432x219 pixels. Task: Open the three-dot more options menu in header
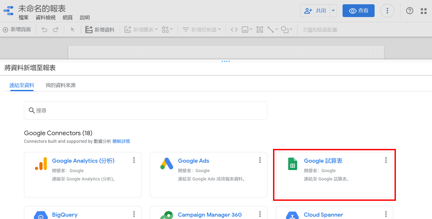387,11
